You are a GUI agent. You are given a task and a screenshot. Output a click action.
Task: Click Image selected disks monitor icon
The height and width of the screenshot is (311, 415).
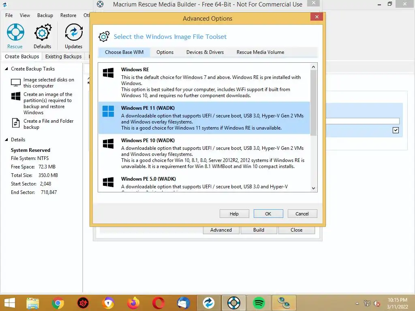pyautogui.click(x=16, y=83)
